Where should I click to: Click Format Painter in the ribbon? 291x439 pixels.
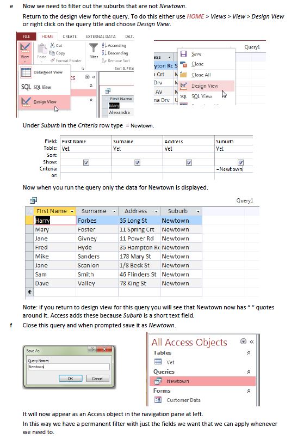click(x=66, y=60)
